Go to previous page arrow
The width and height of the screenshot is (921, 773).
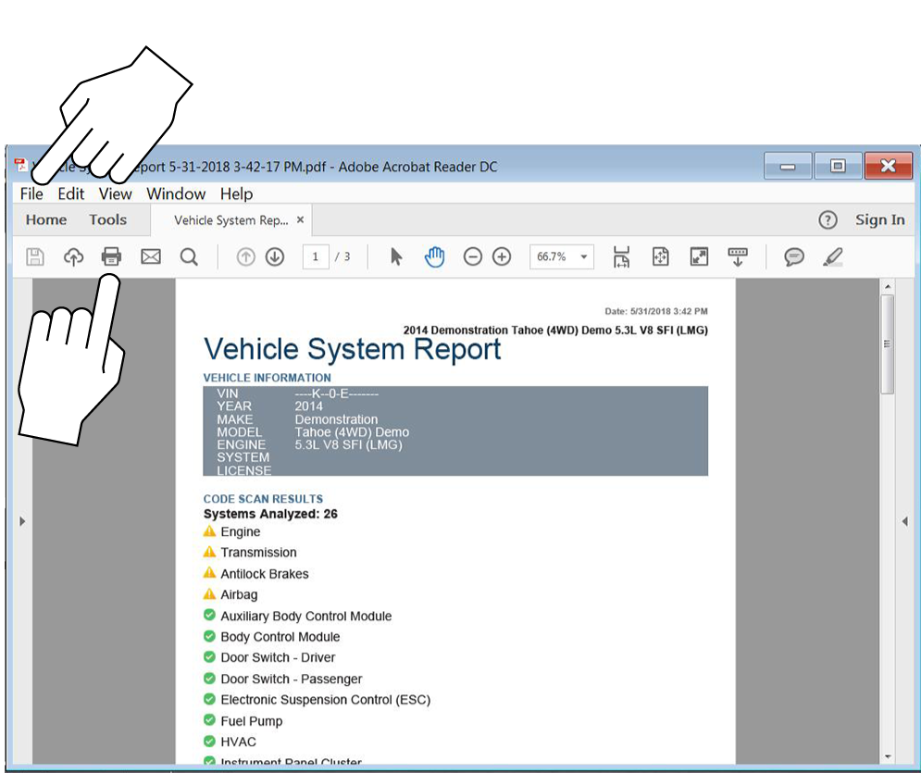click(x=245, y=256)
